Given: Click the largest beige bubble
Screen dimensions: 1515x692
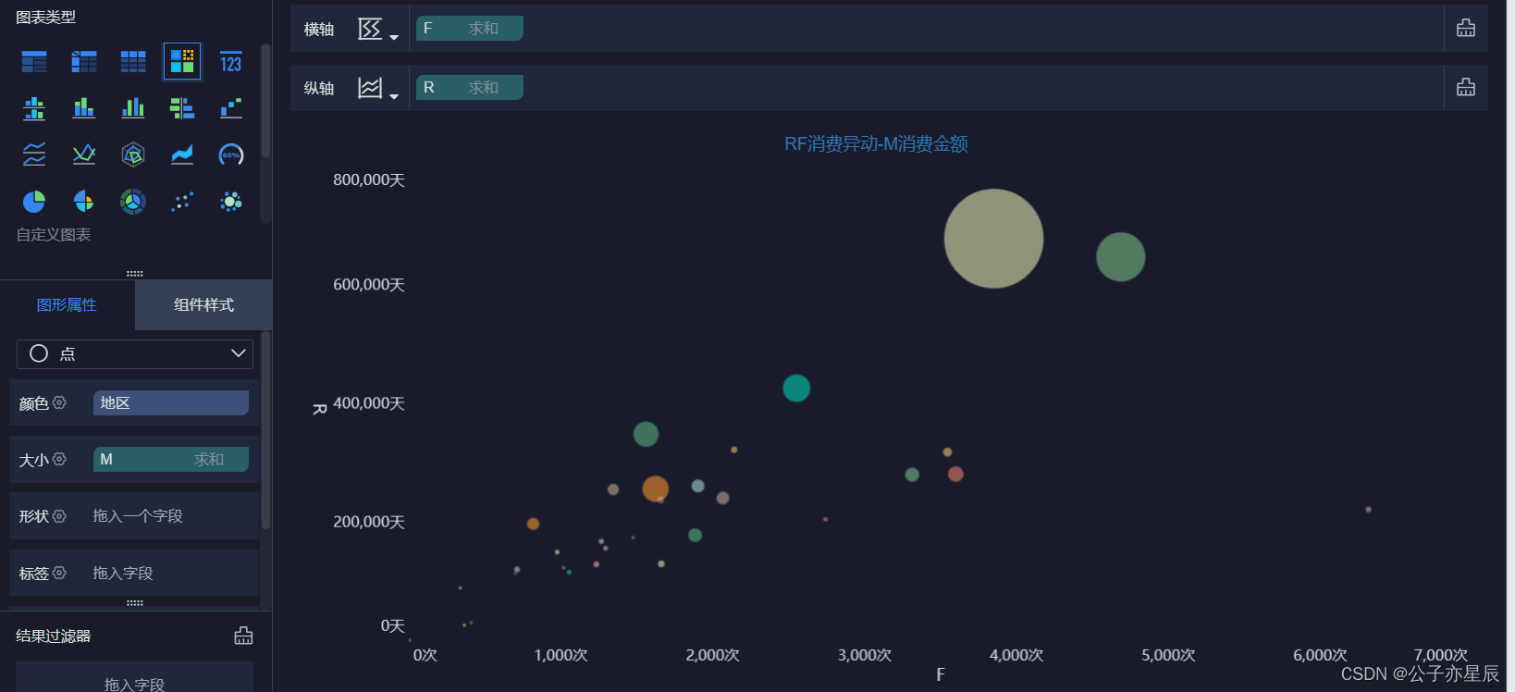Looking at the screenshot, I should (x=993, y=239).
